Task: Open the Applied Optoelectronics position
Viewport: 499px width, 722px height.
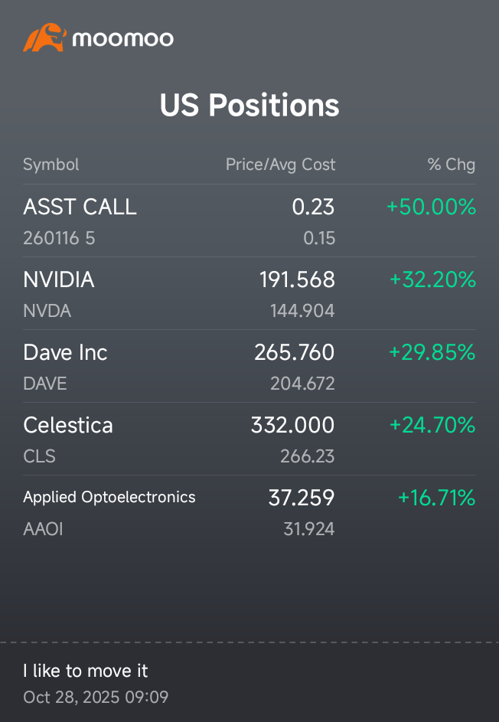Action: pos(249,512)
